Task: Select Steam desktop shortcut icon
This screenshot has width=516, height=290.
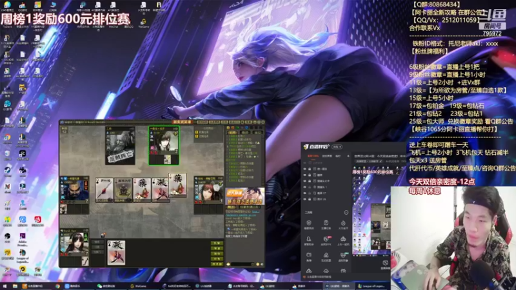Action: coord(7,171)
